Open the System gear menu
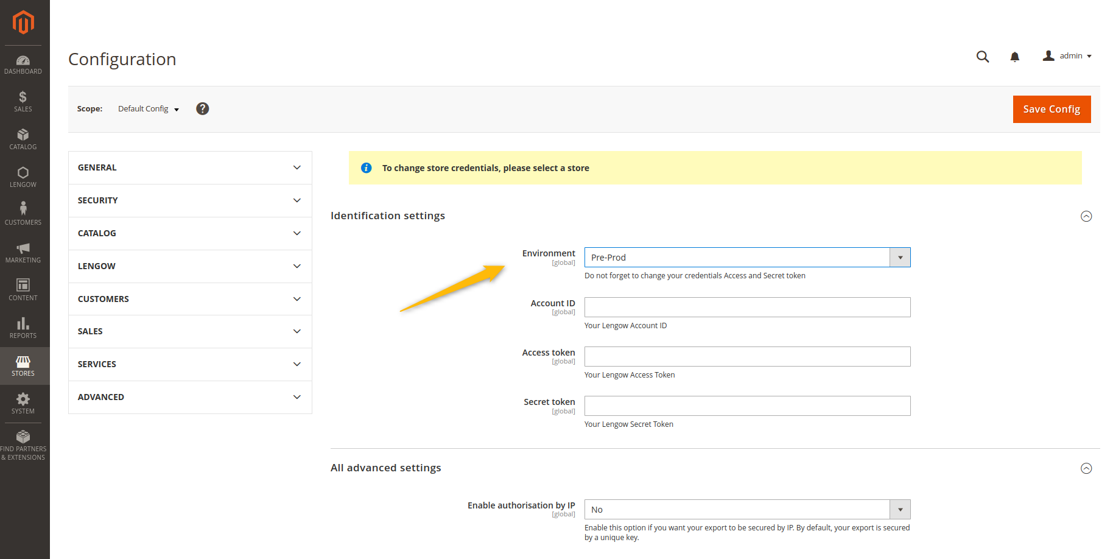 [23, 404]
